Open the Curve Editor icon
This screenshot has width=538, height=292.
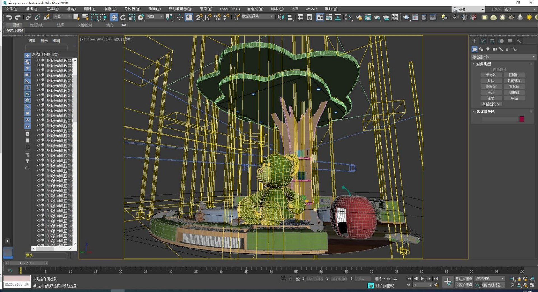pos(329,17)
